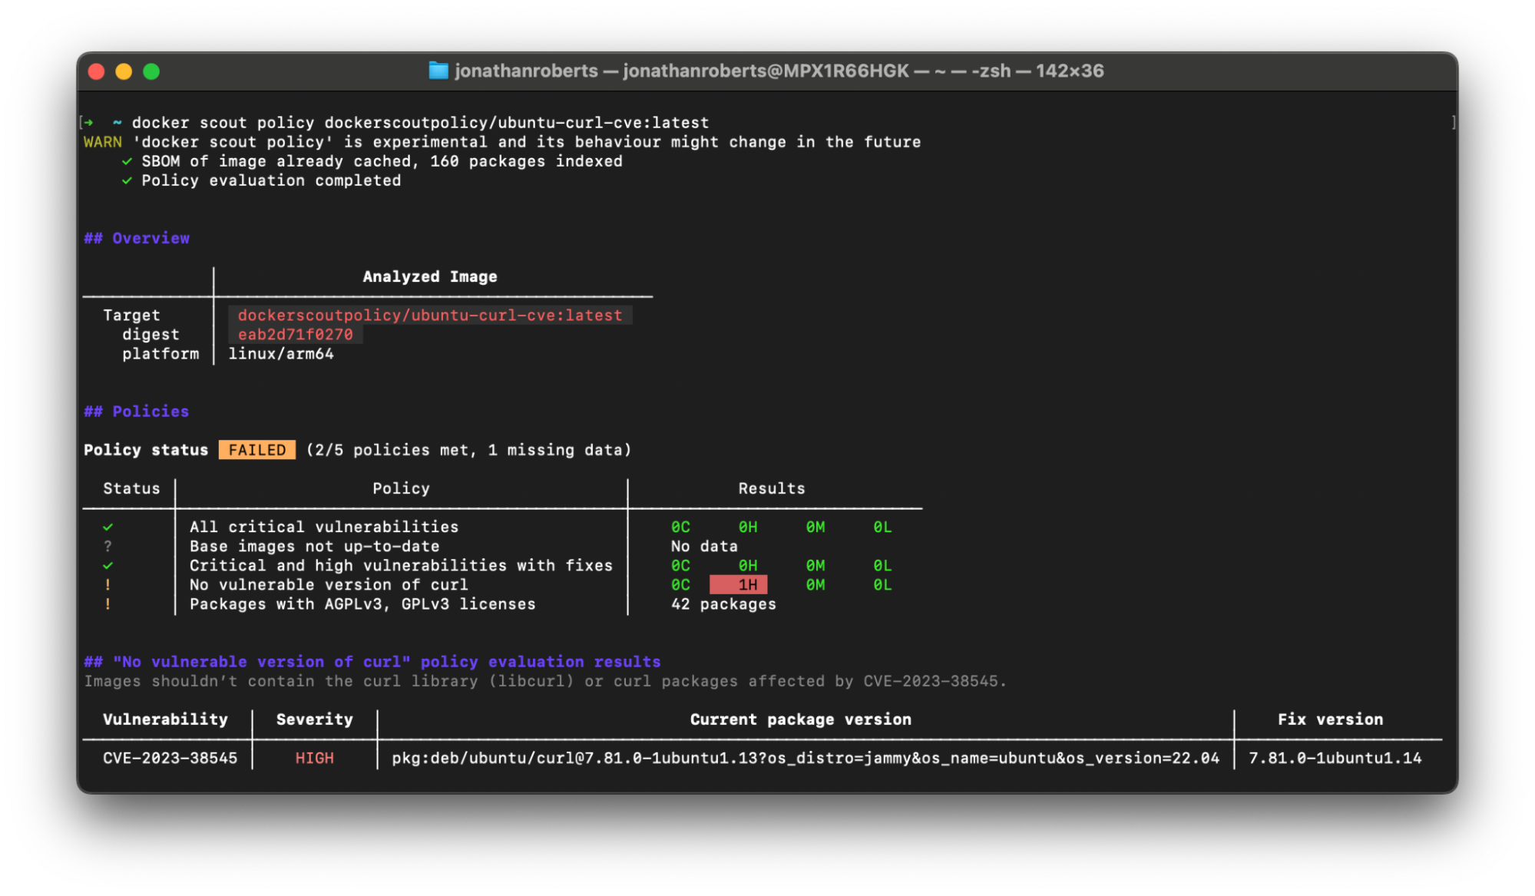Expand the Overview section header
The height and width of the screenshot is (896, 1535).
point(137,238)
